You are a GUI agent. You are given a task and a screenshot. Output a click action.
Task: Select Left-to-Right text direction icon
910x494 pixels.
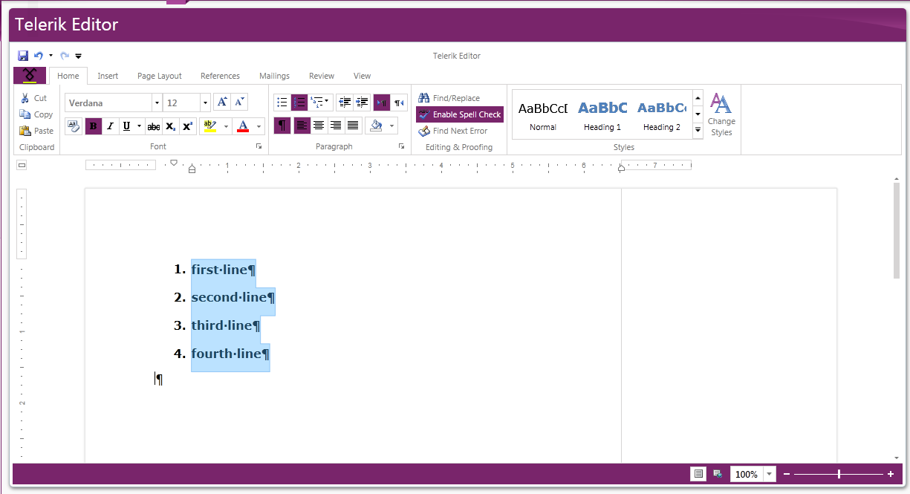[x=381, y=102]
